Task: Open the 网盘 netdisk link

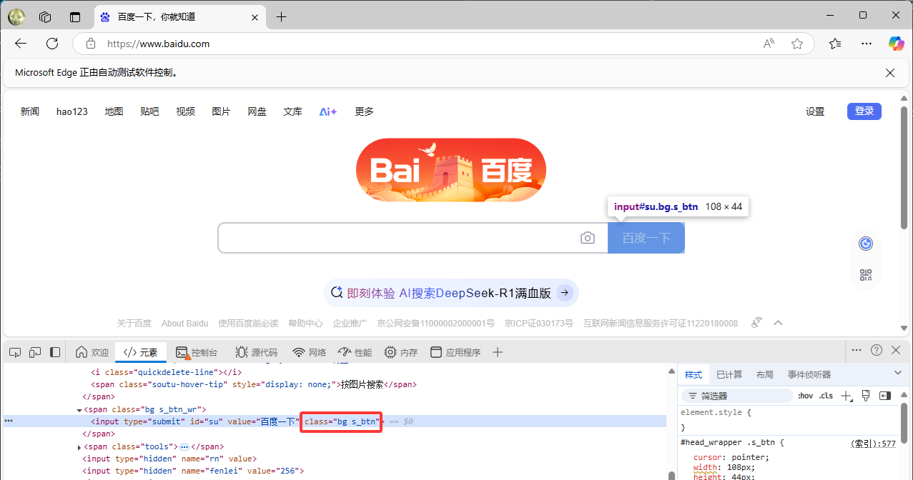Action: (257, 111)
